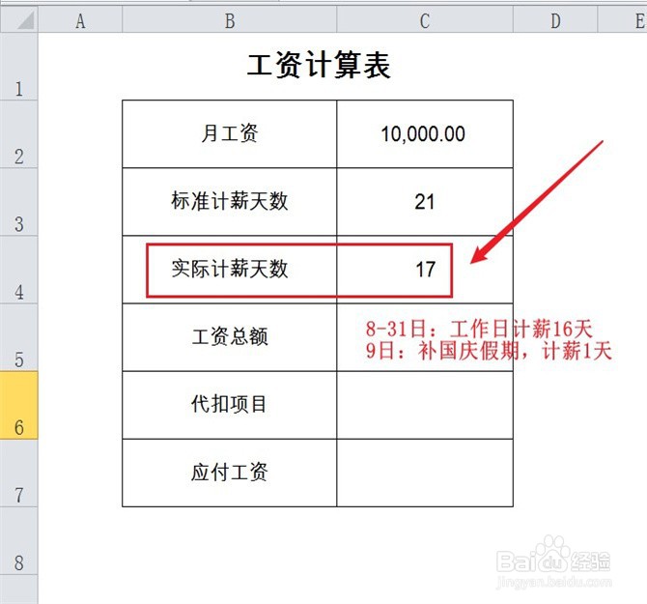Viewport: 647px width, 604px height.
Task: Click the 代扣项目 label cell
Action: pyautogui.click(x=230, y=405)
